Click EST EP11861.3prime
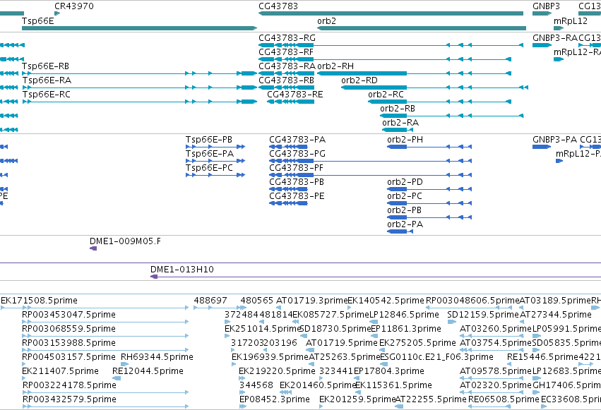This screenshot has width=601, height=410. point(374,336)
